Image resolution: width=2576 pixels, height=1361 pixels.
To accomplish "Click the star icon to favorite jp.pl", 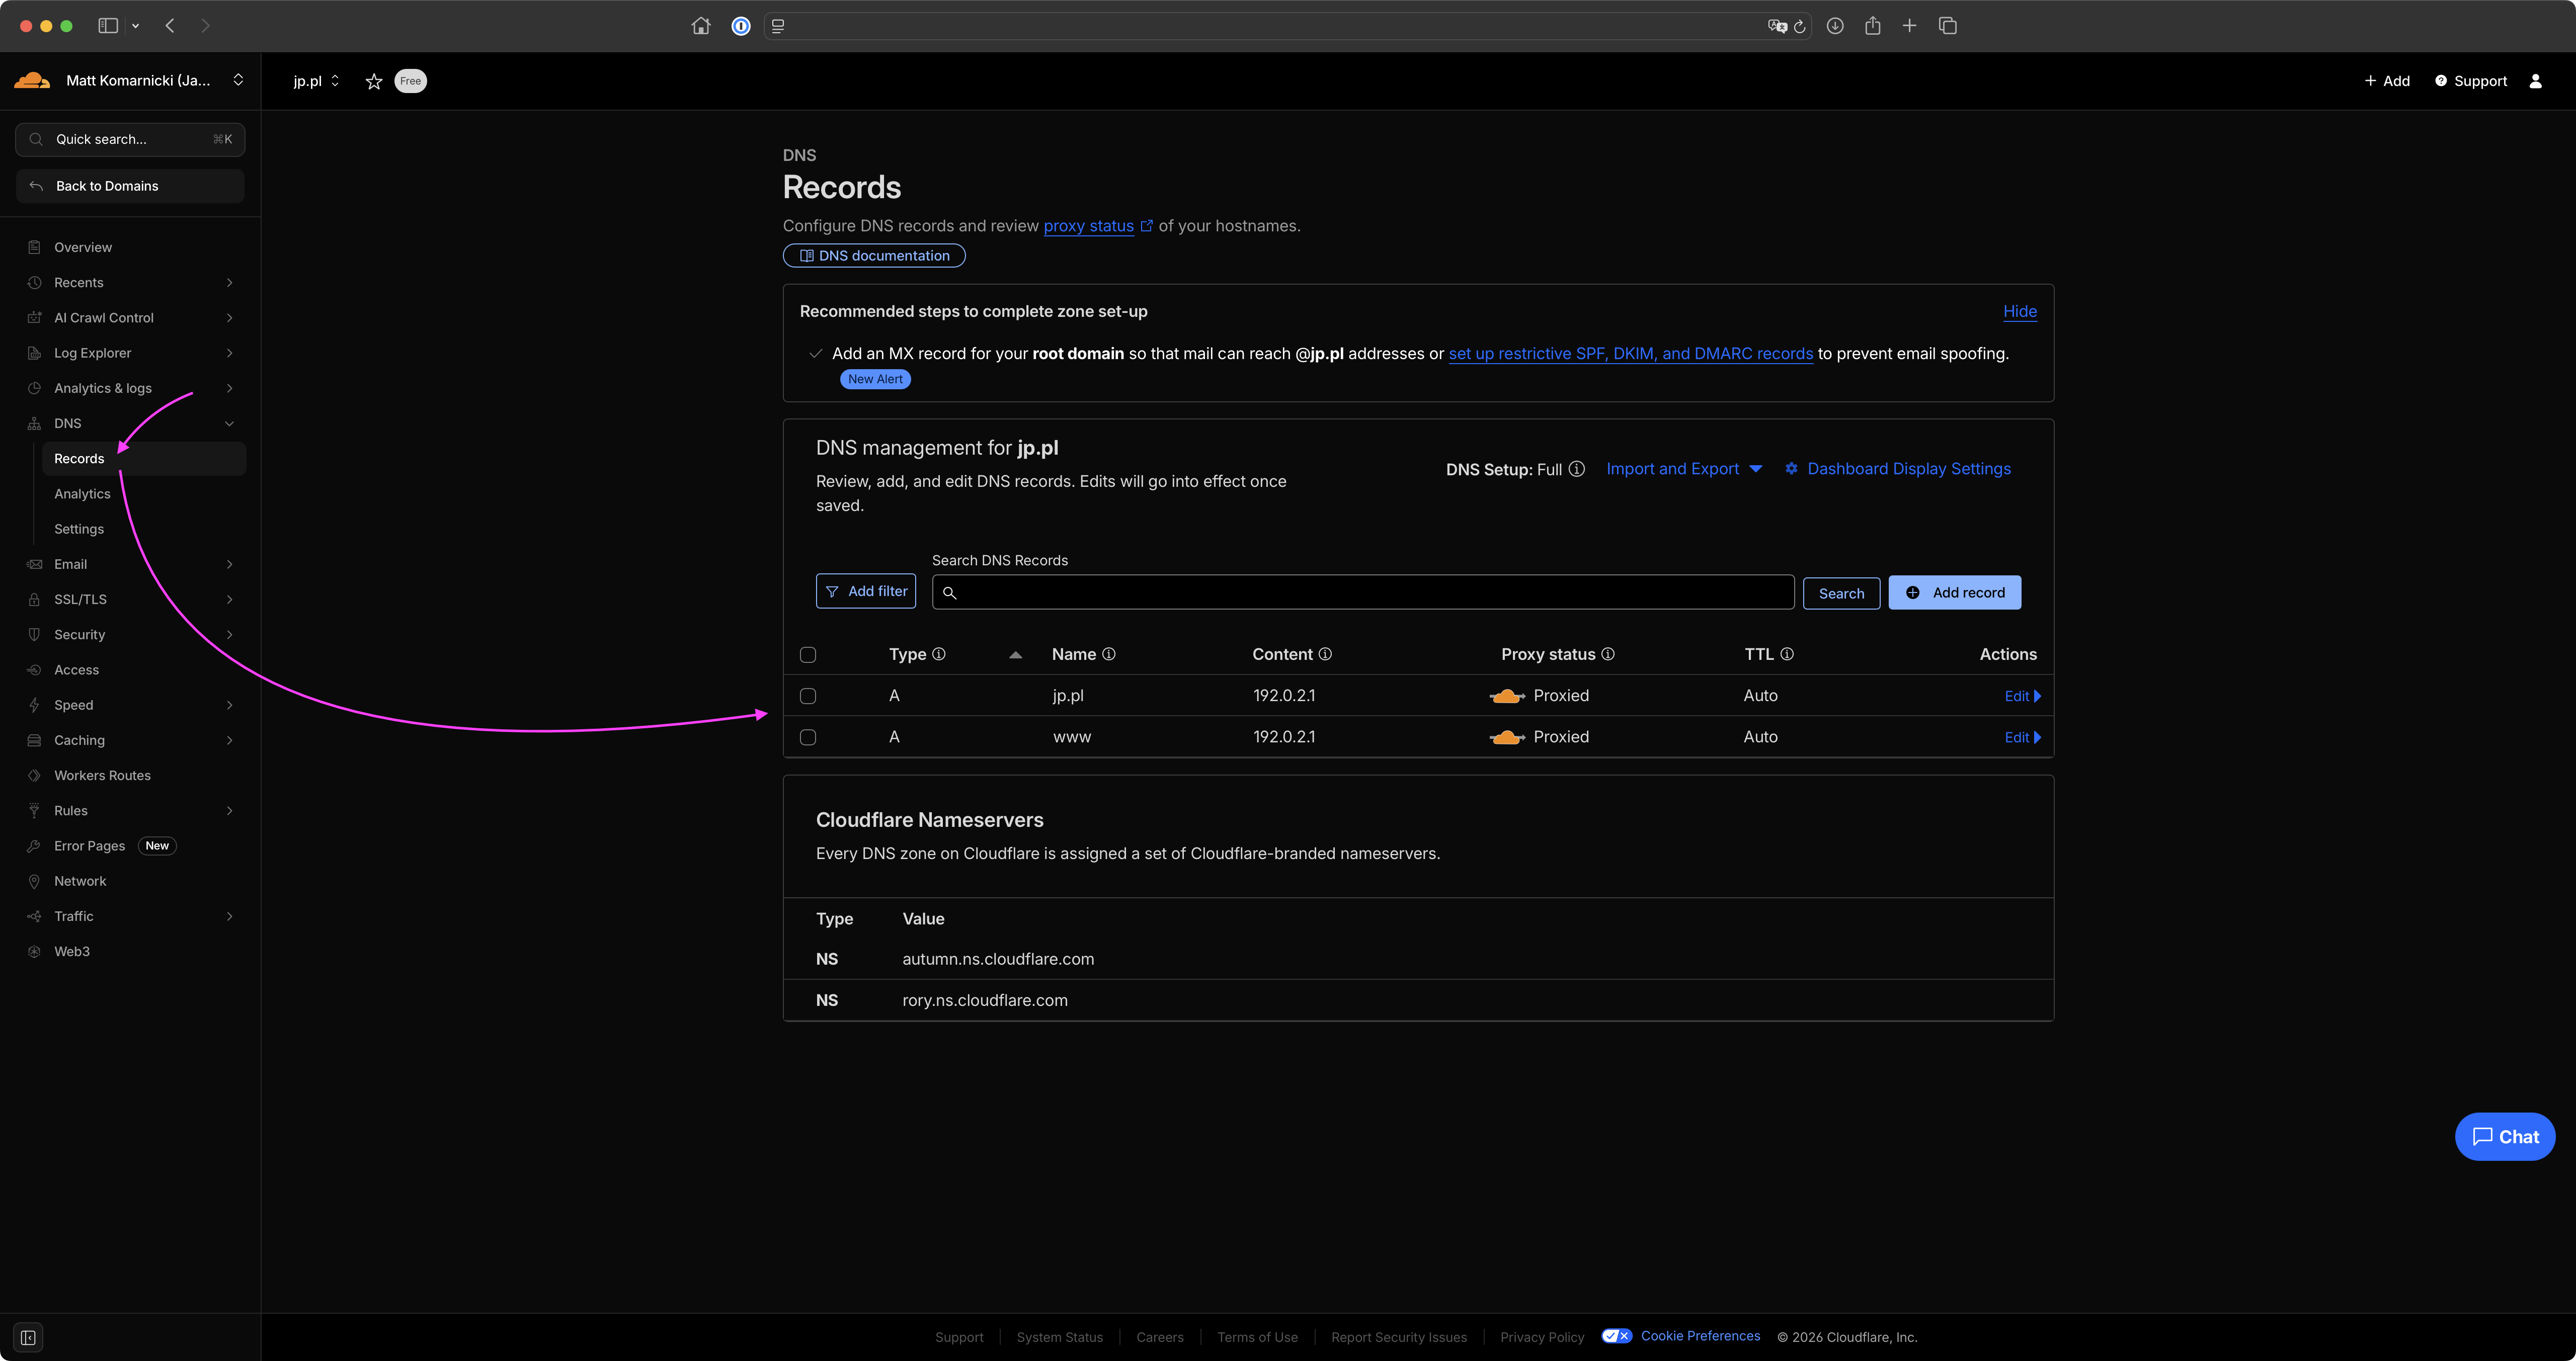I will tap(374, 81).
